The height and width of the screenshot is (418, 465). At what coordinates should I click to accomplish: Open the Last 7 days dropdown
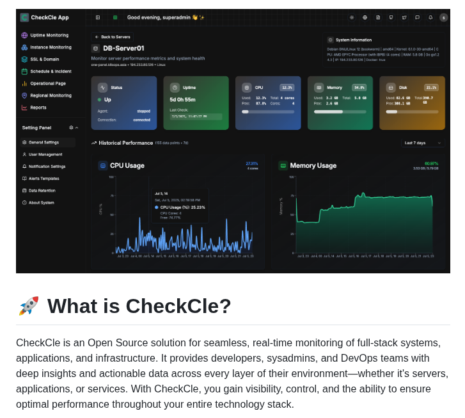click(x=423, y=143)
